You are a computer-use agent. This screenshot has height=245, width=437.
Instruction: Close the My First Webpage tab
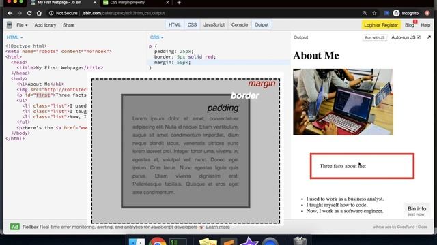(95, 3)
